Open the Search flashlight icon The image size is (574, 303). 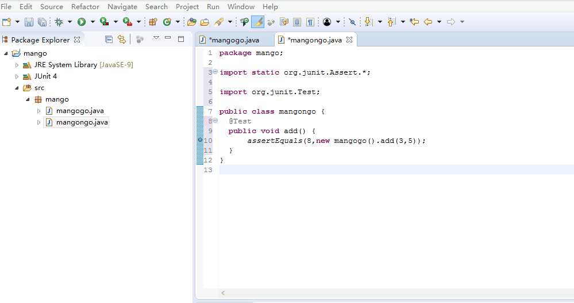click(x=219, y=22)
